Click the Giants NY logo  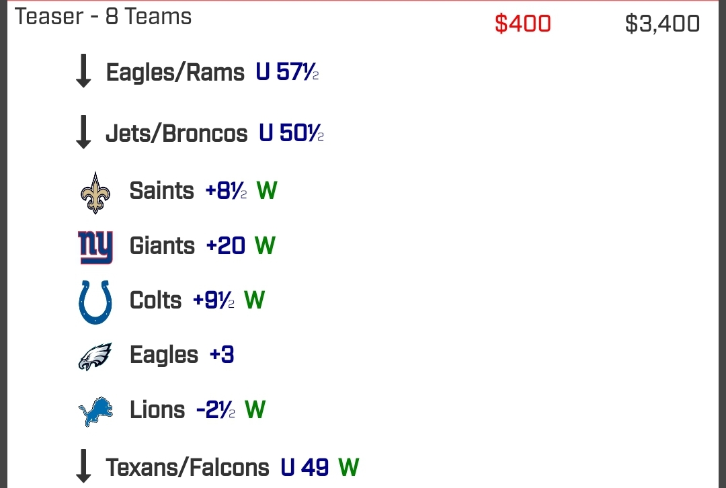95,245
